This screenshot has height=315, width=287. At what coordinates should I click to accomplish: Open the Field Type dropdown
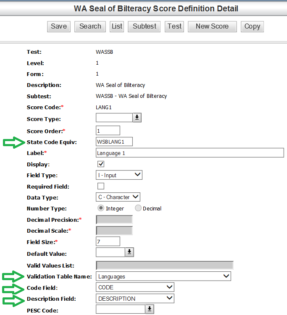(x=119, y=175)
